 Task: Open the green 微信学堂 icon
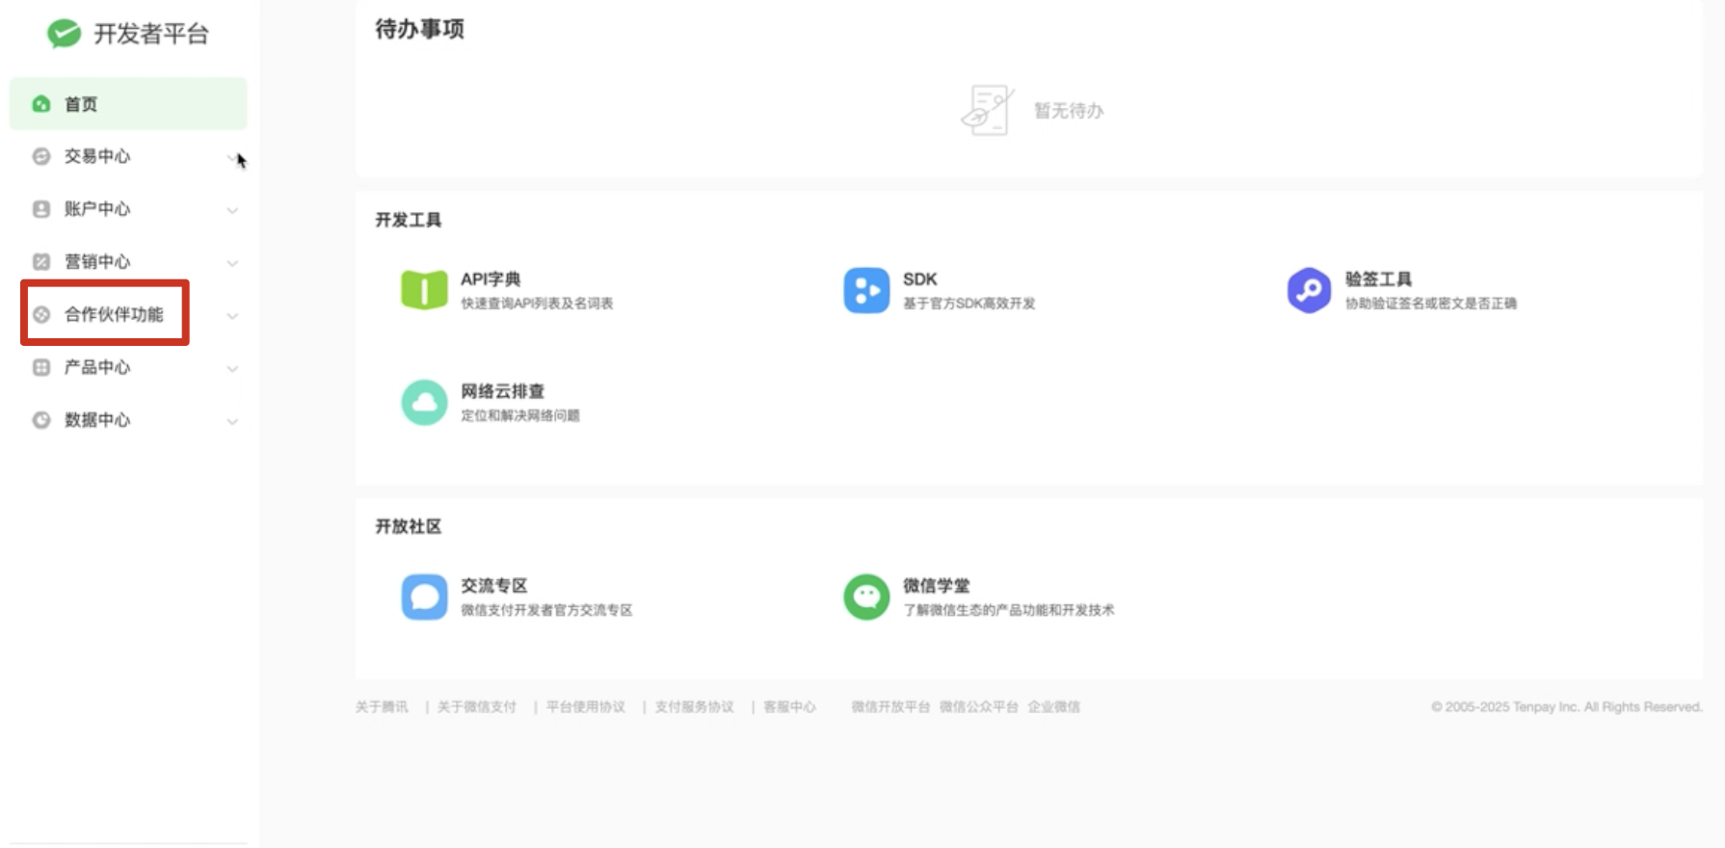pyautogui.click(x=866, y=597)
